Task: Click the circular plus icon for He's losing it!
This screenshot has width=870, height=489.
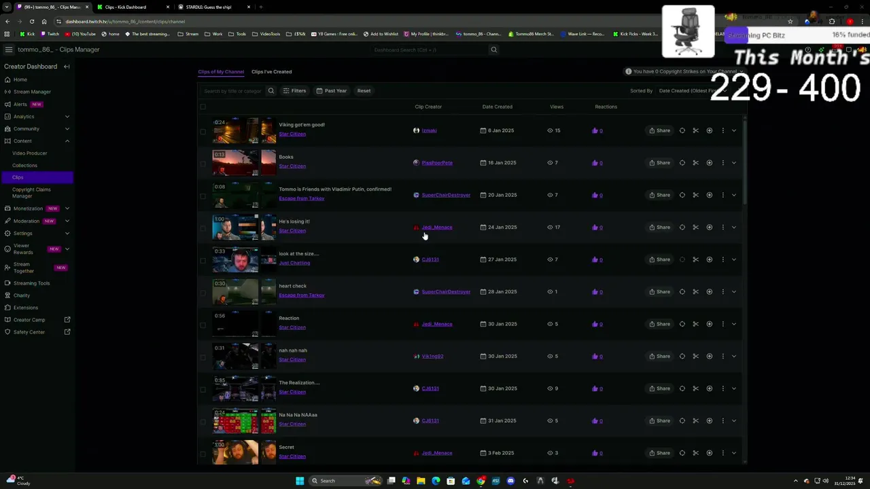Action: tap(709, 228)
